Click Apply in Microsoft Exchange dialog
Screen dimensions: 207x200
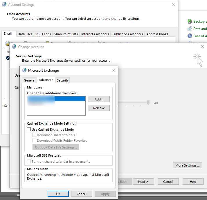click(x=105, y=194)
